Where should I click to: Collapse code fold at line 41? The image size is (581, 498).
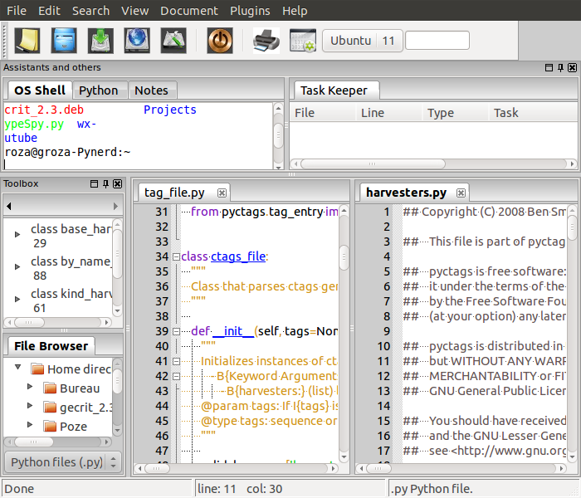pyautogui.click(x=176, y=361)
